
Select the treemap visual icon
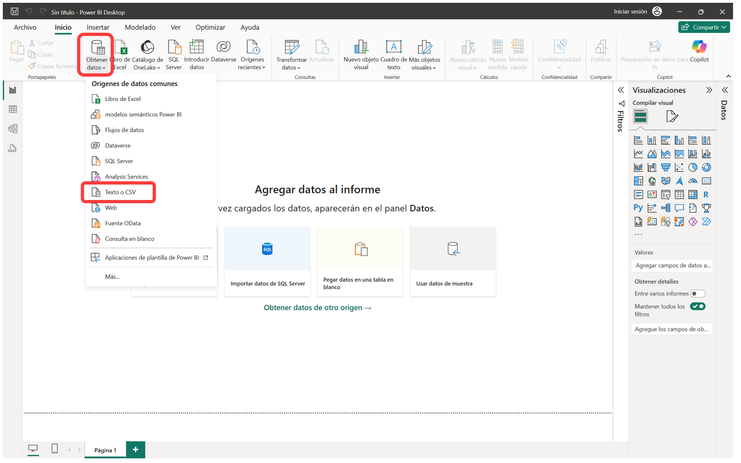(638, 181)
